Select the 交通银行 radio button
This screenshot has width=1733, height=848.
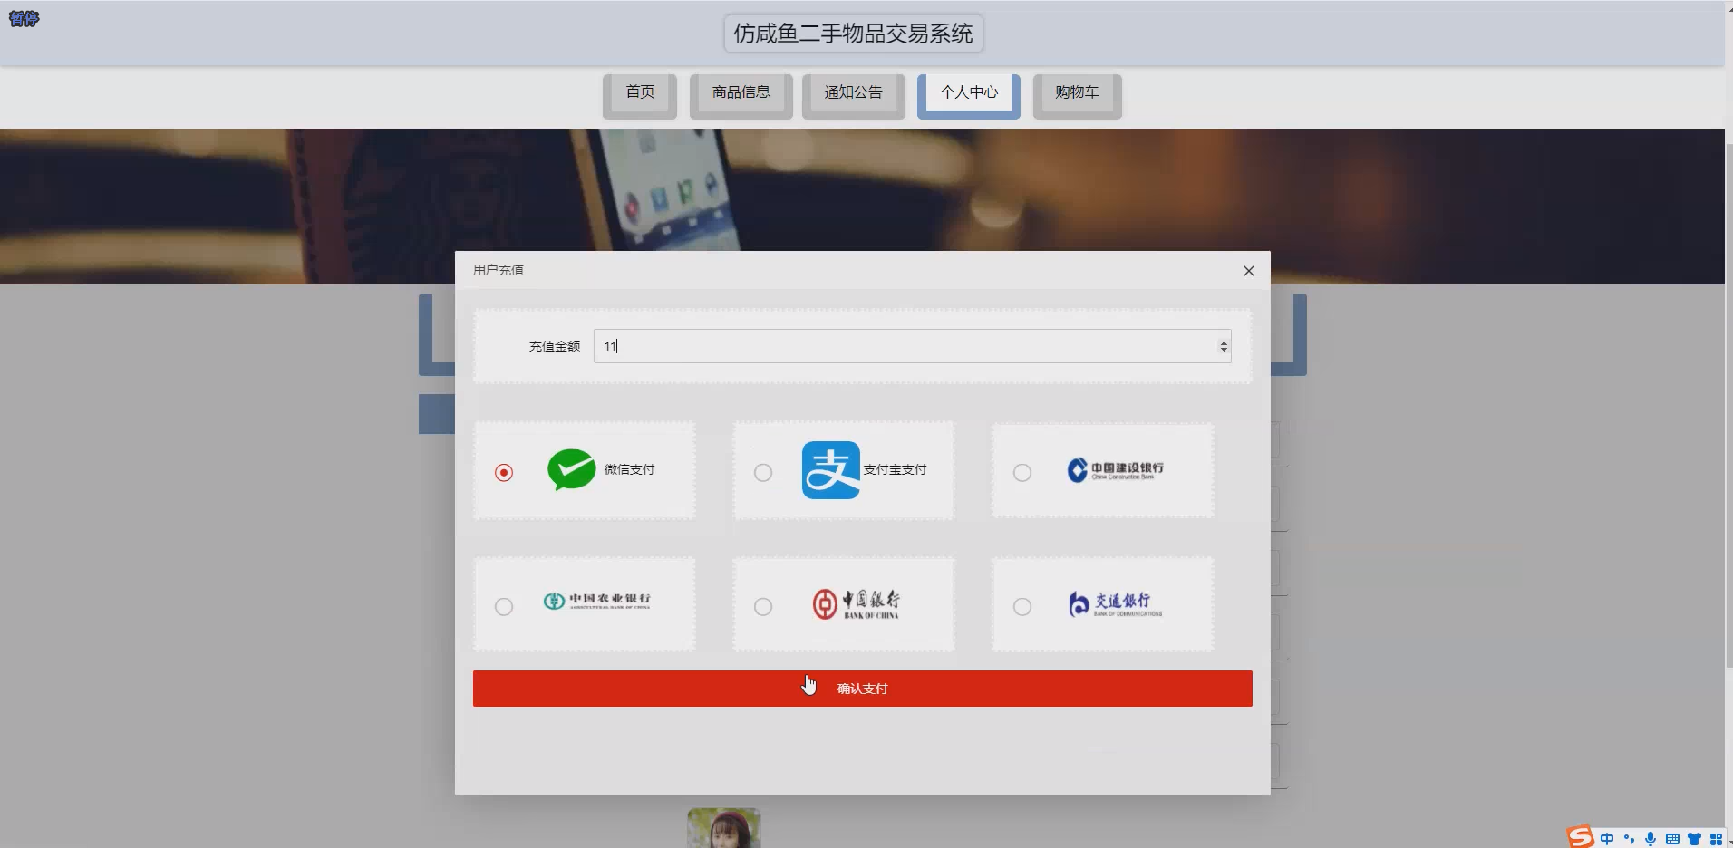click(1022, 607)
